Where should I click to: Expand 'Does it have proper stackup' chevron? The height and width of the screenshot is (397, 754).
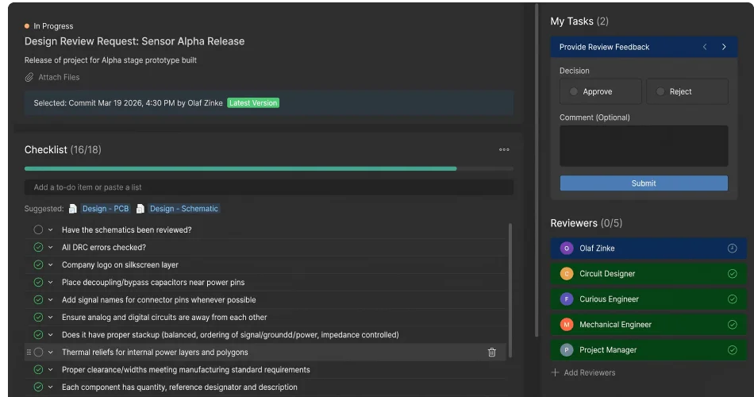(51, 335)
